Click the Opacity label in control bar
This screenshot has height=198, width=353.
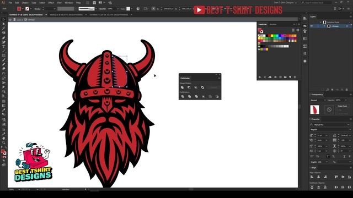pyautogui.click(x=103, y=9)
